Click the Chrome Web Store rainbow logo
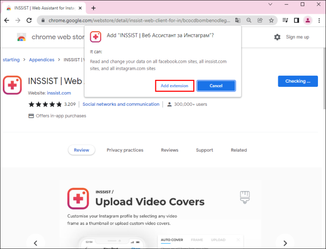Image resolution: width=326 pixels, height=249 pixels. 22,37
